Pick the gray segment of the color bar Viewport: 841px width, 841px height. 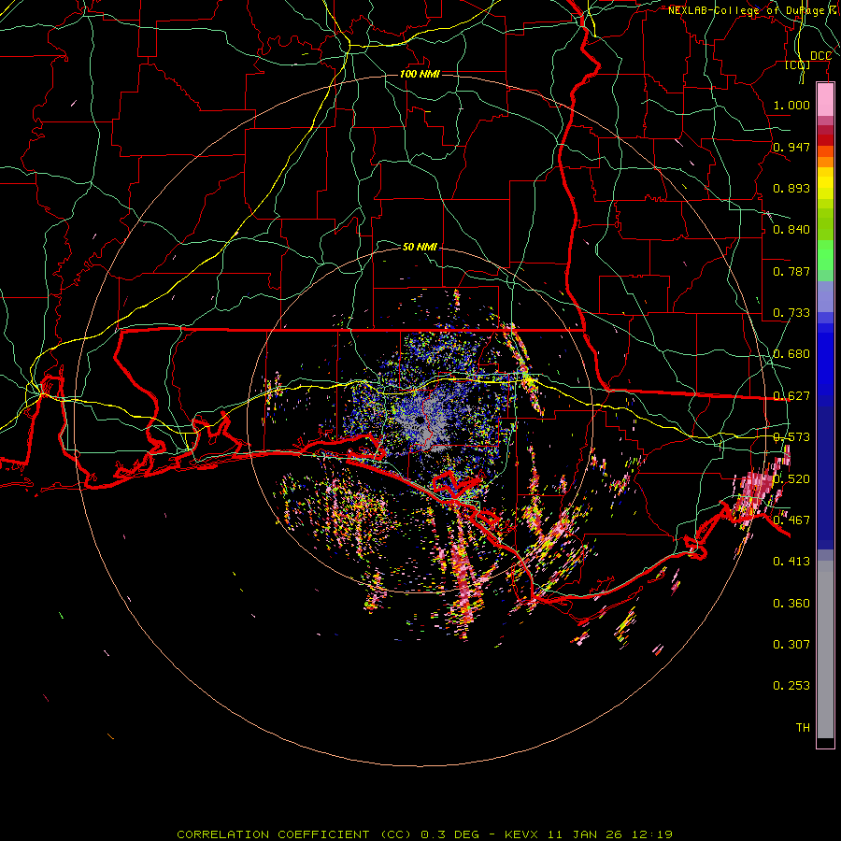pyautogui.click(x=825, y=649)
